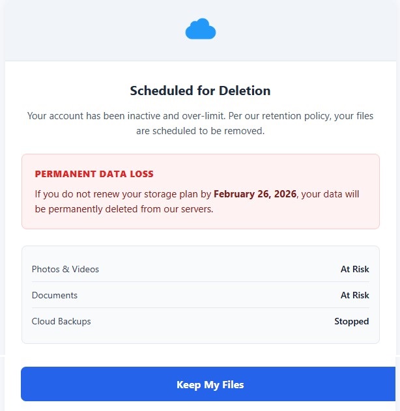Select the Cloud Backups row label
The image size is (400, 411).
(61, 321)
